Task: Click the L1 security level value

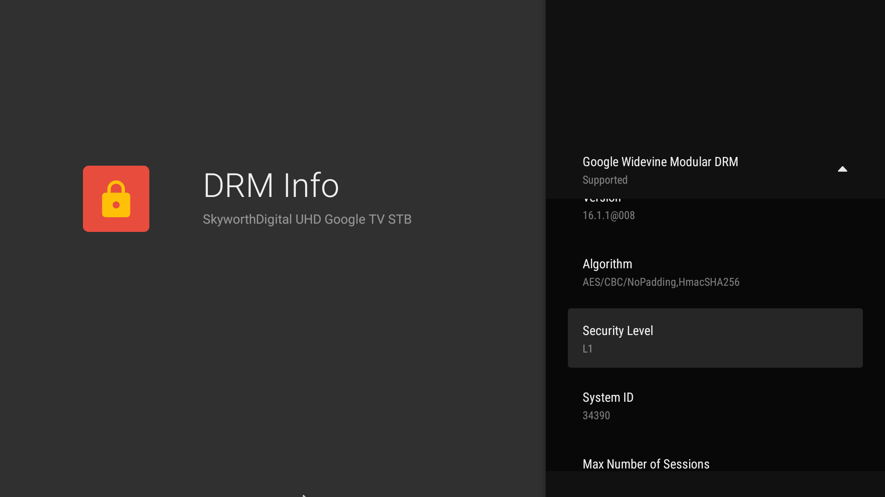Action: [587, 349]
